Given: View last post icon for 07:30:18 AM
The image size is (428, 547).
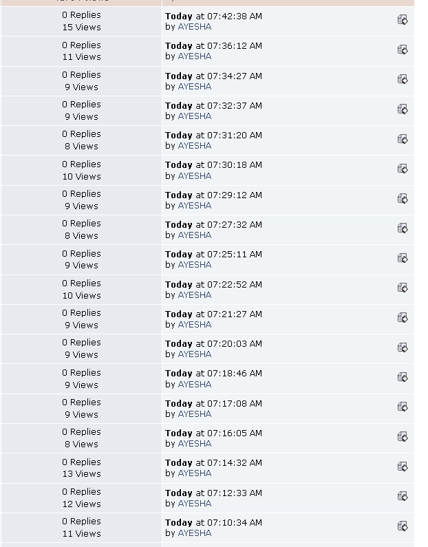Looking at the screenshot, I should [x=403, y=169].
